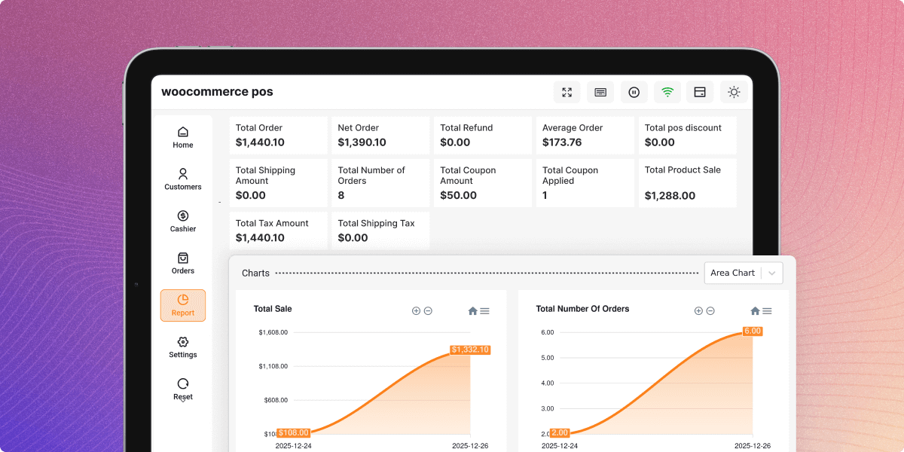904x452 pixels.
Task: Zoom in on the Total Sale chart
Action: (x=416, y=310)
